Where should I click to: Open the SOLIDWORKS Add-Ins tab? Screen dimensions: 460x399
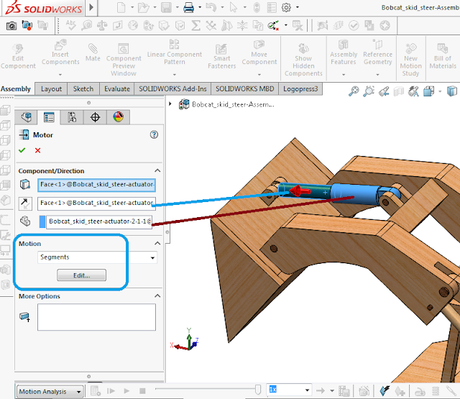click(x=172, y=89)
